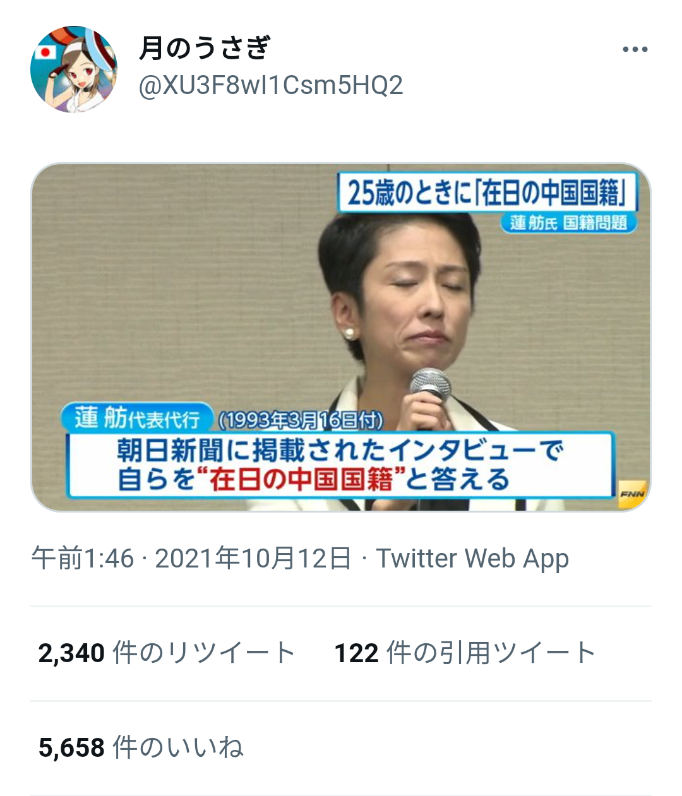Open the @XU3F8wl1Csm5HQ2 handle link

[270, 85]
